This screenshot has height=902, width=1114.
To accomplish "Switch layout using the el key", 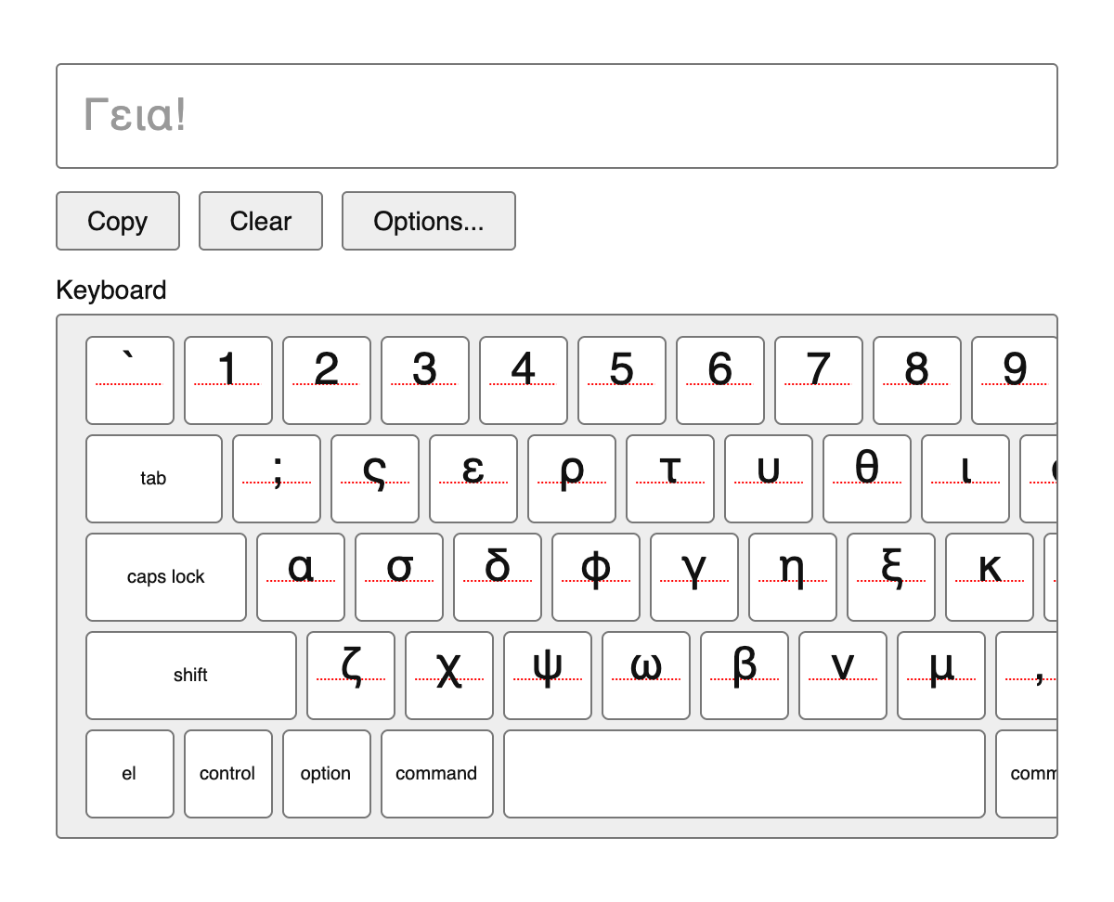I will point(130,774).
